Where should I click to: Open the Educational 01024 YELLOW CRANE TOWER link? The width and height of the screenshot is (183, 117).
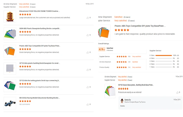coord(39,11)
